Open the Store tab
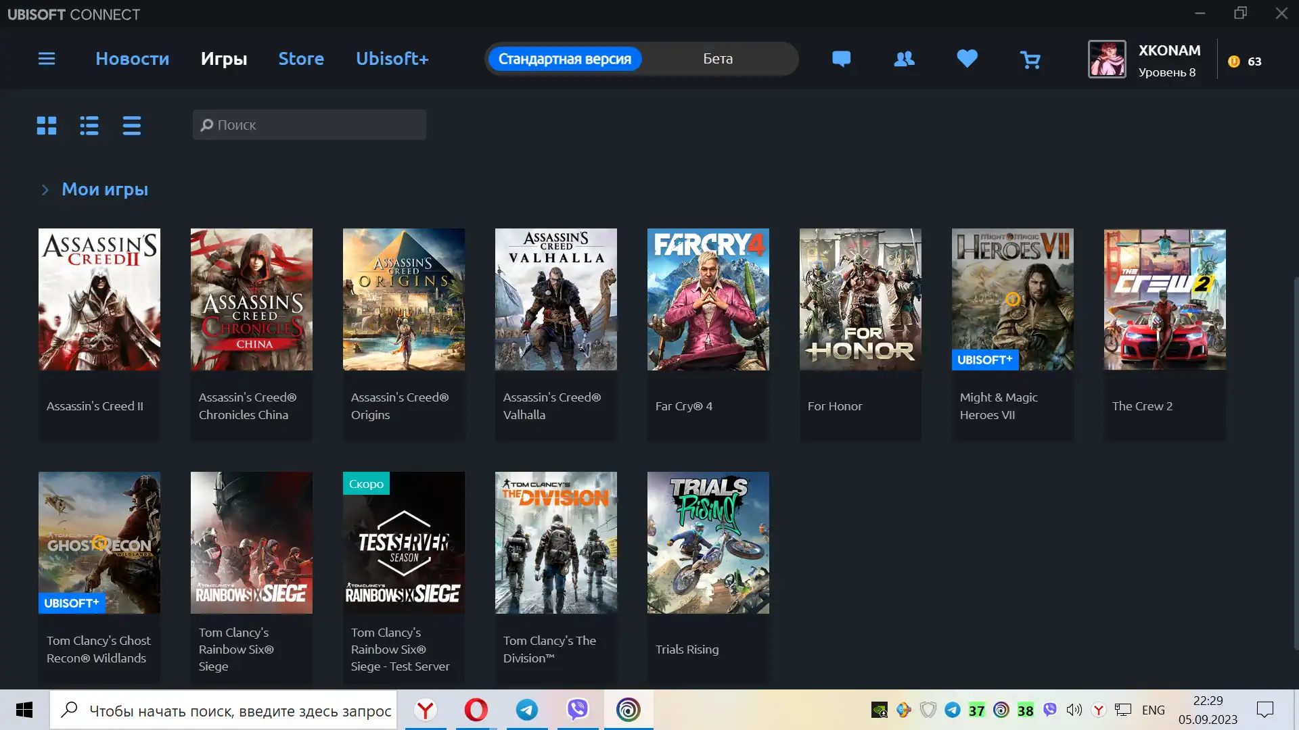 coord(301,59)
